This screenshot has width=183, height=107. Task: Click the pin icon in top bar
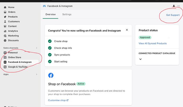pos(174,6)
